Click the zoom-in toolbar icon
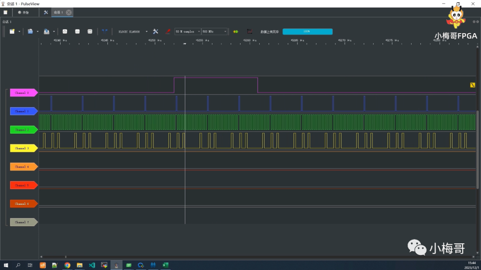The image size is (481, 270). [x=65, y=32]
